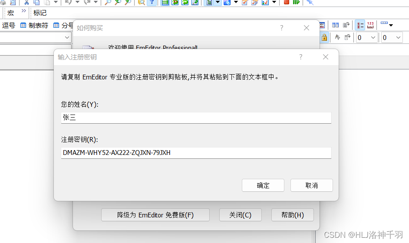Select 逗号 comma separated mode
This screenshot has height=243, width=409.
coord(8,25)
